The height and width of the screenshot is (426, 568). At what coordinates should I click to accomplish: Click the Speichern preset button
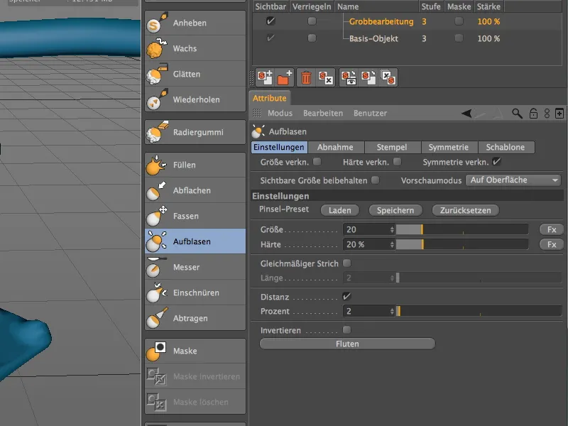tap(395, 210)
